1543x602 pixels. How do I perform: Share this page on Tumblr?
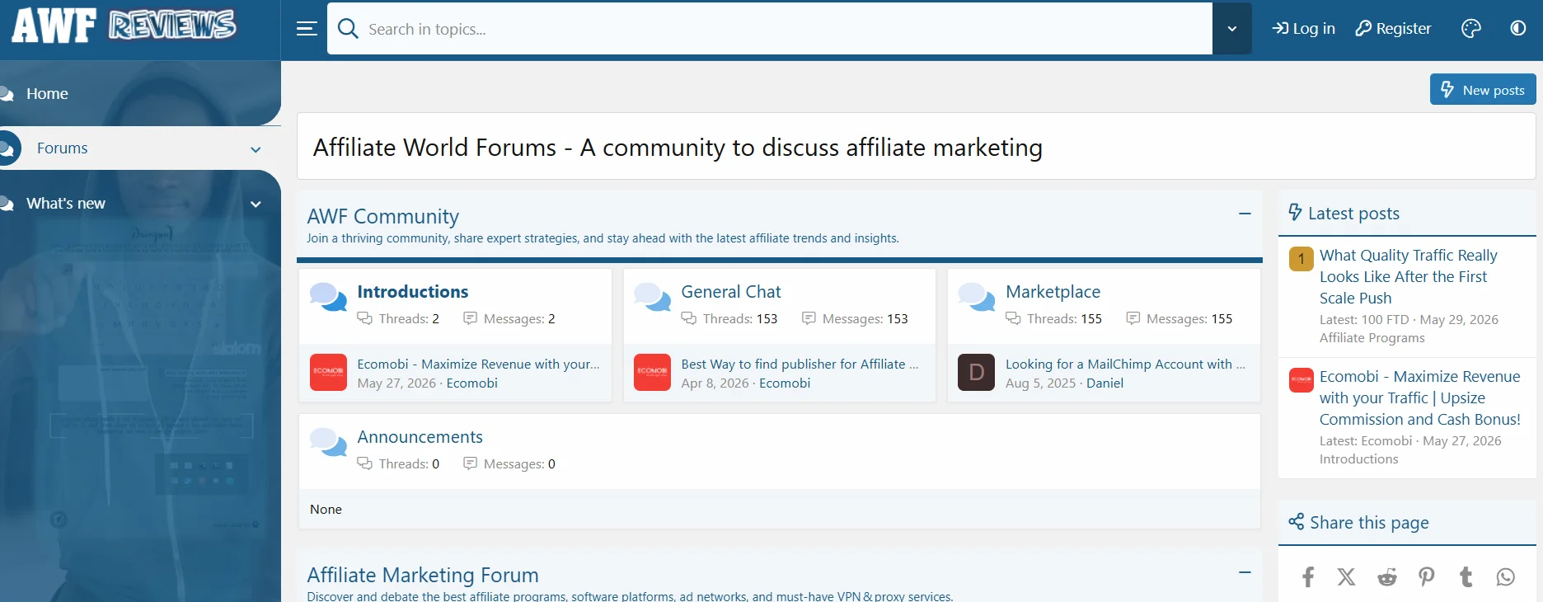1466,577
